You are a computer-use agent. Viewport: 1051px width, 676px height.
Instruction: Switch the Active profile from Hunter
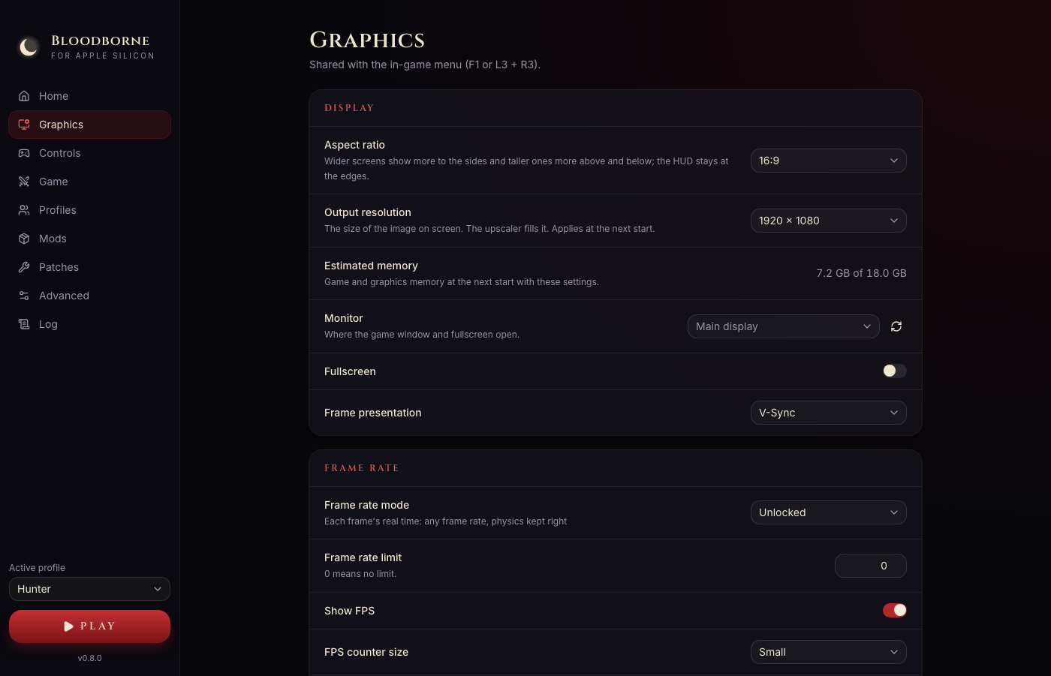[89, 589]
